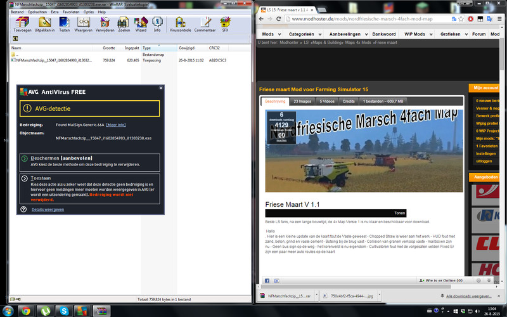Open the Opdrachten menu in WinRAR
Screen dimensions: 507x317
(x=37, y=12)
